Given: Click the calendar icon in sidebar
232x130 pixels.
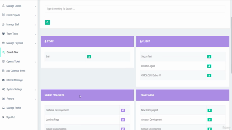Looking at the screenshot, I should coord(3,71).
